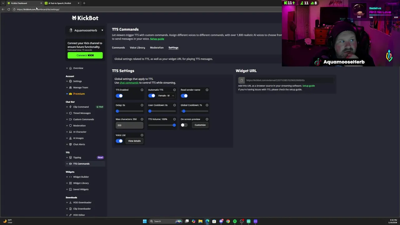Open a new browser tab
400x225 pixels.
84,3
